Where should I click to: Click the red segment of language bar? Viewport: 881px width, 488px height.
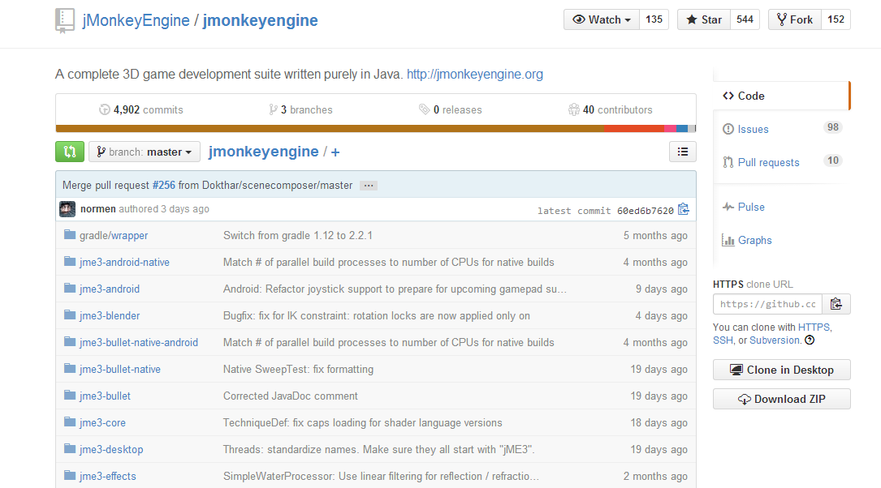coord(634,128)
